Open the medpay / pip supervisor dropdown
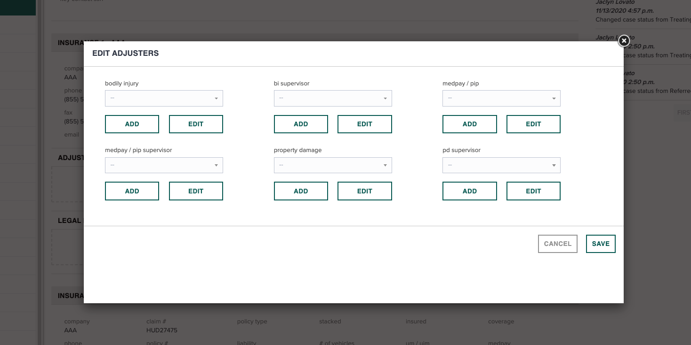Screen dimensions: 691x345 [x=164, y=165]
